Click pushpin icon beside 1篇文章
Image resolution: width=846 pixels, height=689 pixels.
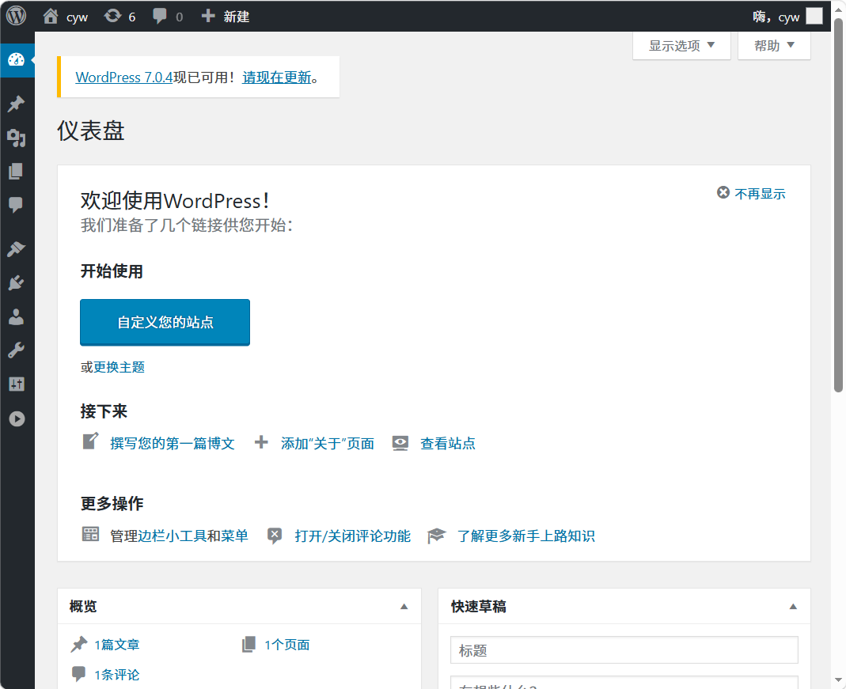click(79, 644)
